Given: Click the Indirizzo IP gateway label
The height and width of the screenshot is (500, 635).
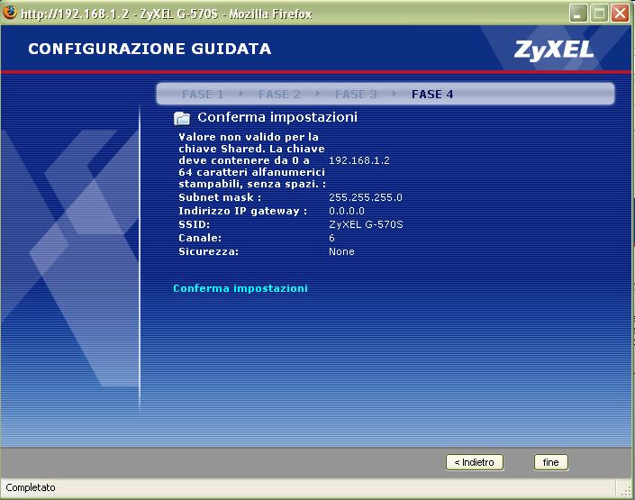Looking at the screenshot, I should point(243,211).
